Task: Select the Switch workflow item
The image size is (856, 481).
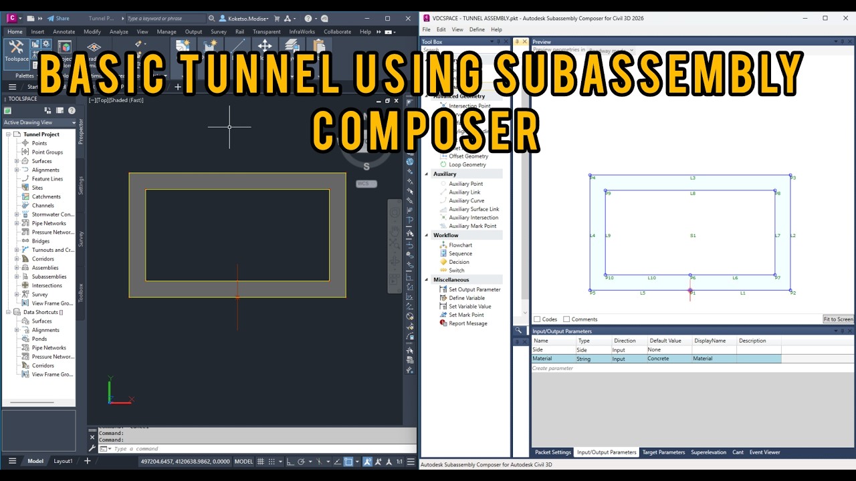Action: point(451,271)
